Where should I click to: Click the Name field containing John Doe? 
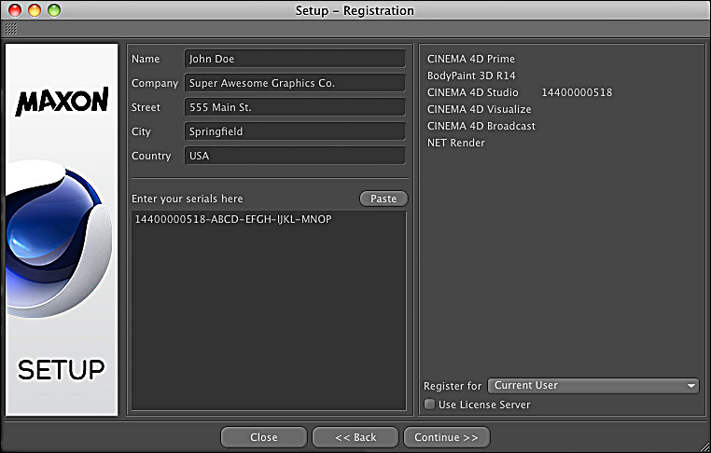295,59
